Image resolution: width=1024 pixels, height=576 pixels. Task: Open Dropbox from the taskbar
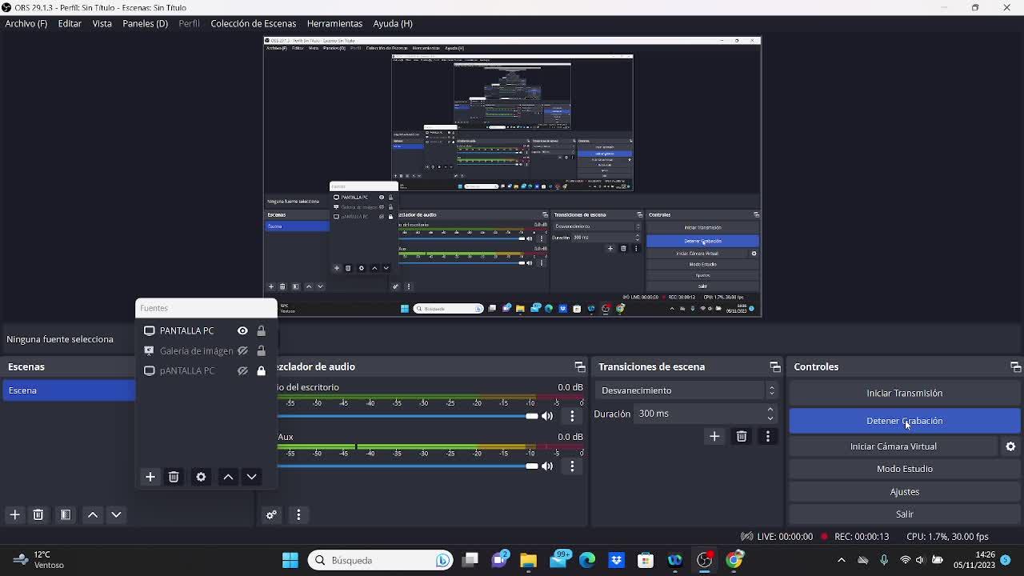616,560
